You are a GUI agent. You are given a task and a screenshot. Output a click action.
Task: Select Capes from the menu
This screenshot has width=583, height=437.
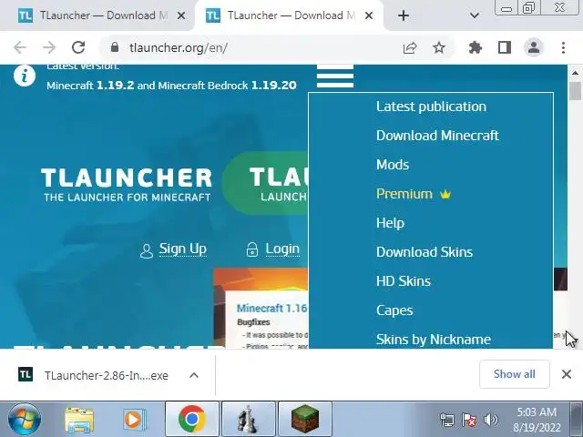point(394,310)
